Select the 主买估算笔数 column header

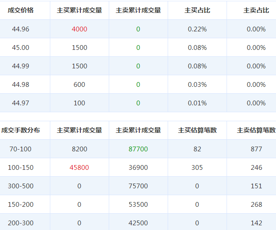(197, 130)
